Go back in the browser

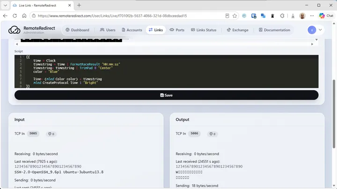[5, 16]
